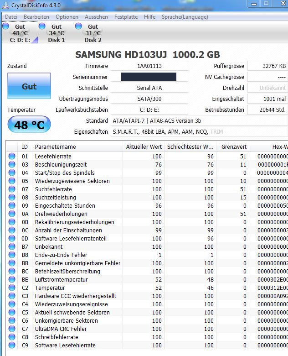Select the Ende-zu-Ende Fehler parameter name

[61, 255]
